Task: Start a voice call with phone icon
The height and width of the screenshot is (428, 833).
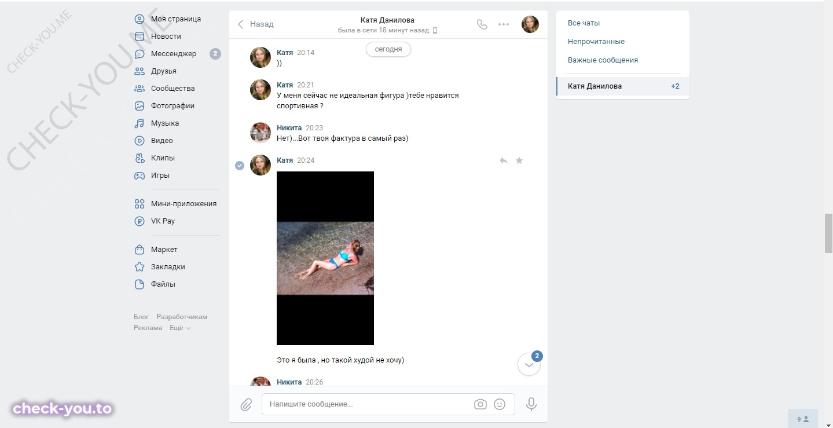Action: click(x=482, y=24)
